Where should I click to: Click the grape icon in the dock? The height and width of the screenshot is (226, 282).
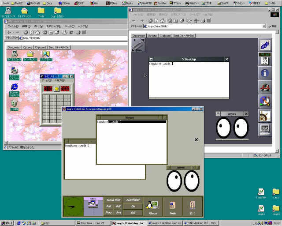pyautogui.click(x=265, y=45)
